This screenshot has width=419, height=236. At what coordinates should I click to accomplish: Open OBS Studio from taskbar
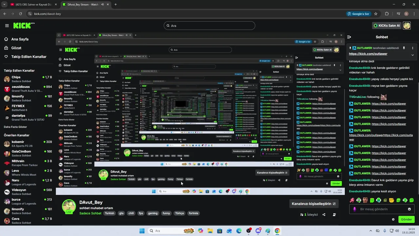coord(248,231)
